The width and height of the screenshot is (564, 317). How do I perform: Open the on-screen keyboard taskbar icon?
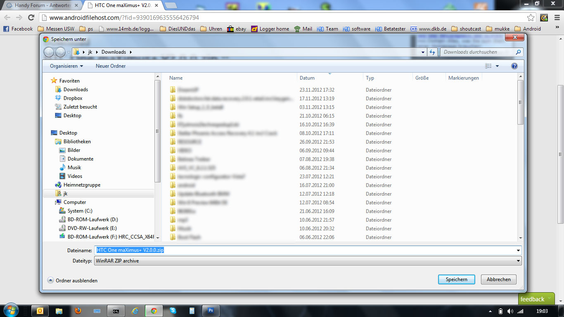(97, 311)
